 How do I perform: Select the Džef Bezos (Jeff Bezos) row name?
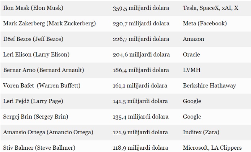[x=33, y=39]
